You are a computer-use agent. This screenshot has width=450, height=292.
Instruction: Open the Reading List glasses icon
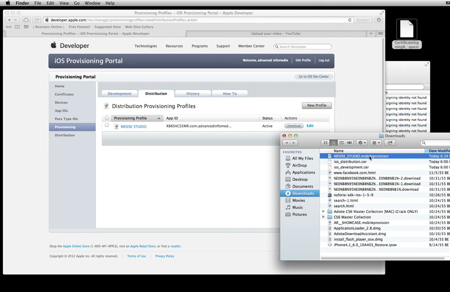coord(9,27)
